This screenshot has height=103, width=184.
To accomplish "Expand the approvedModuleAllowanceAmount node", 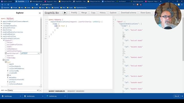I will point(1,21).
